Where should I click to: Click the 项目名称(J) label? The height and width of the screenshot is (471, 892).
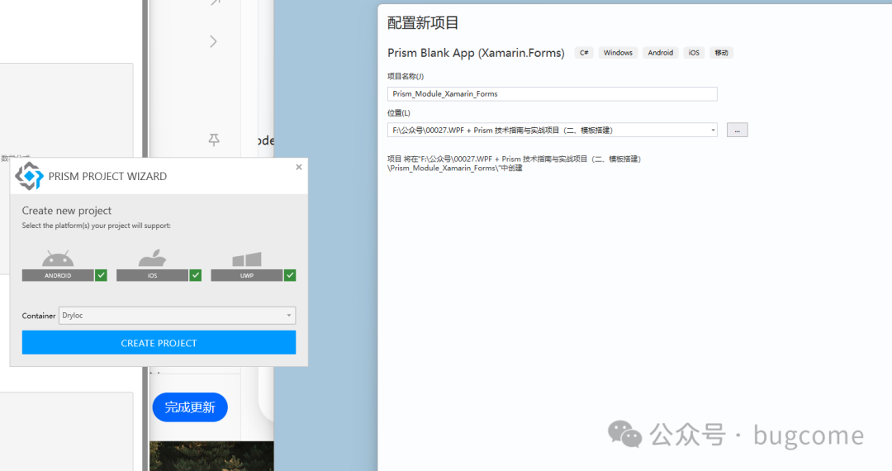tap(406, 76)
